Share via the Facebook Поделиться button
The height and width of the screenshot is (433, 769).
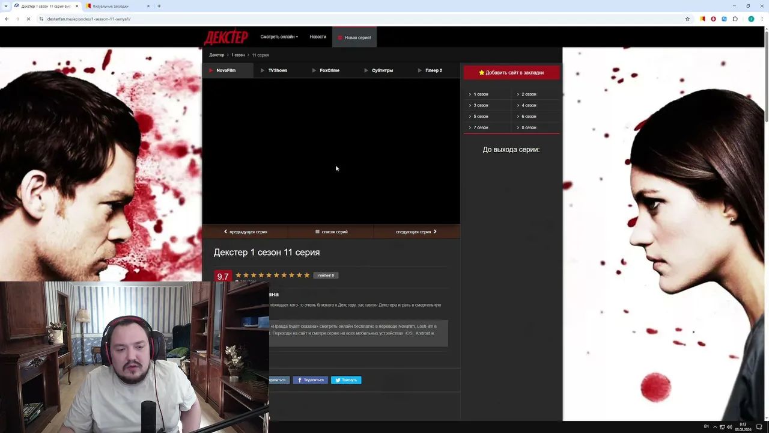point(311,380)
